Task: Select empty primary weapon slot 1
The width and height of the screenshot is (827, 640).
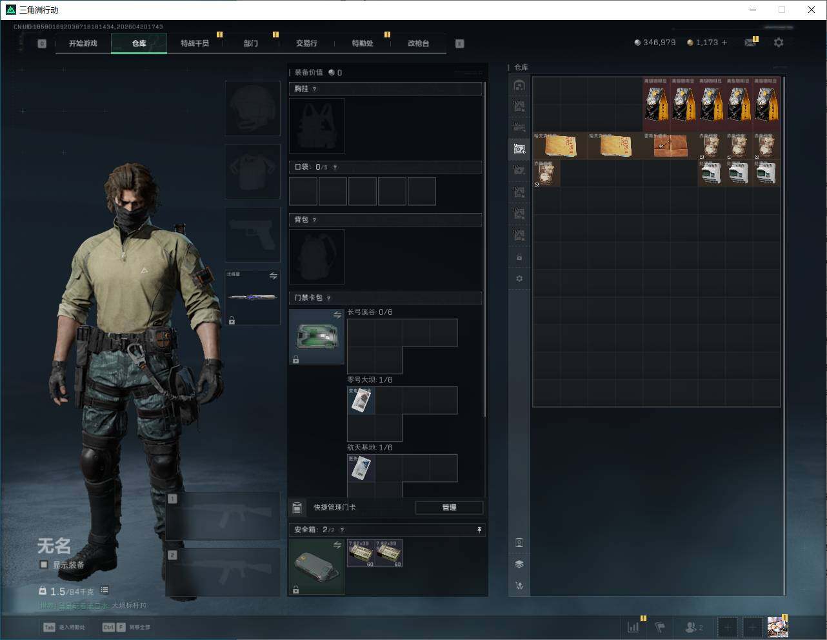Action: point(223,516)
